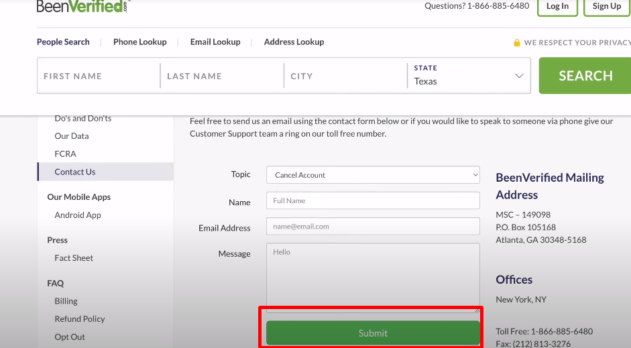The width and height of the screenshot is (631, 348).
Task: Select Contact Us in sidebar
Action: coord(105,172)
